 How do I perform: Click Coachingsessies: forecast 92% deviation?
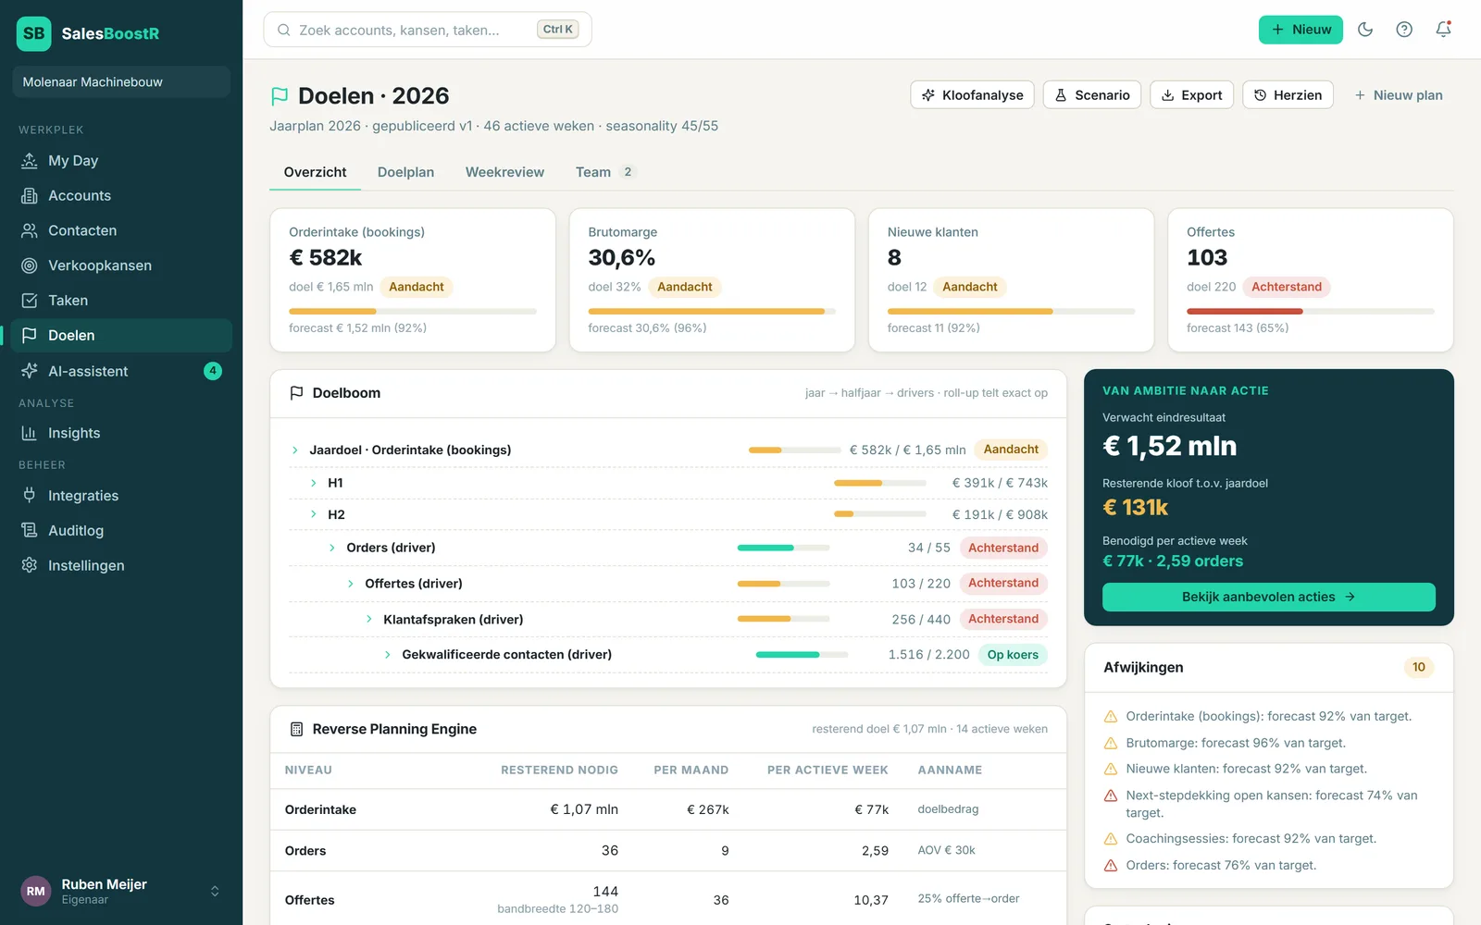click(x=1251, y=839)
